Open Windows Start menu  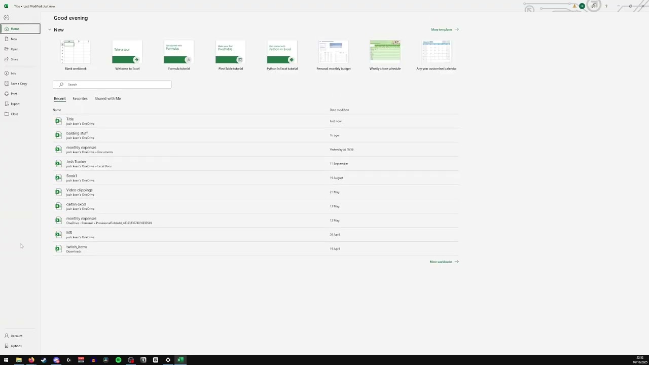click(x=6, y=360)
